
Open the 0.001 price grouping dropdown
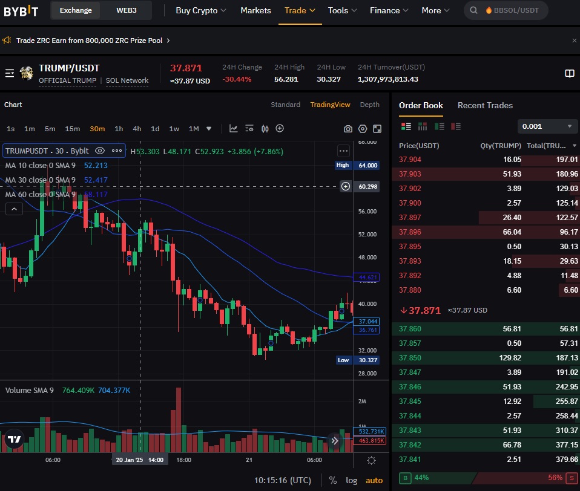click(x=547, y=126)
